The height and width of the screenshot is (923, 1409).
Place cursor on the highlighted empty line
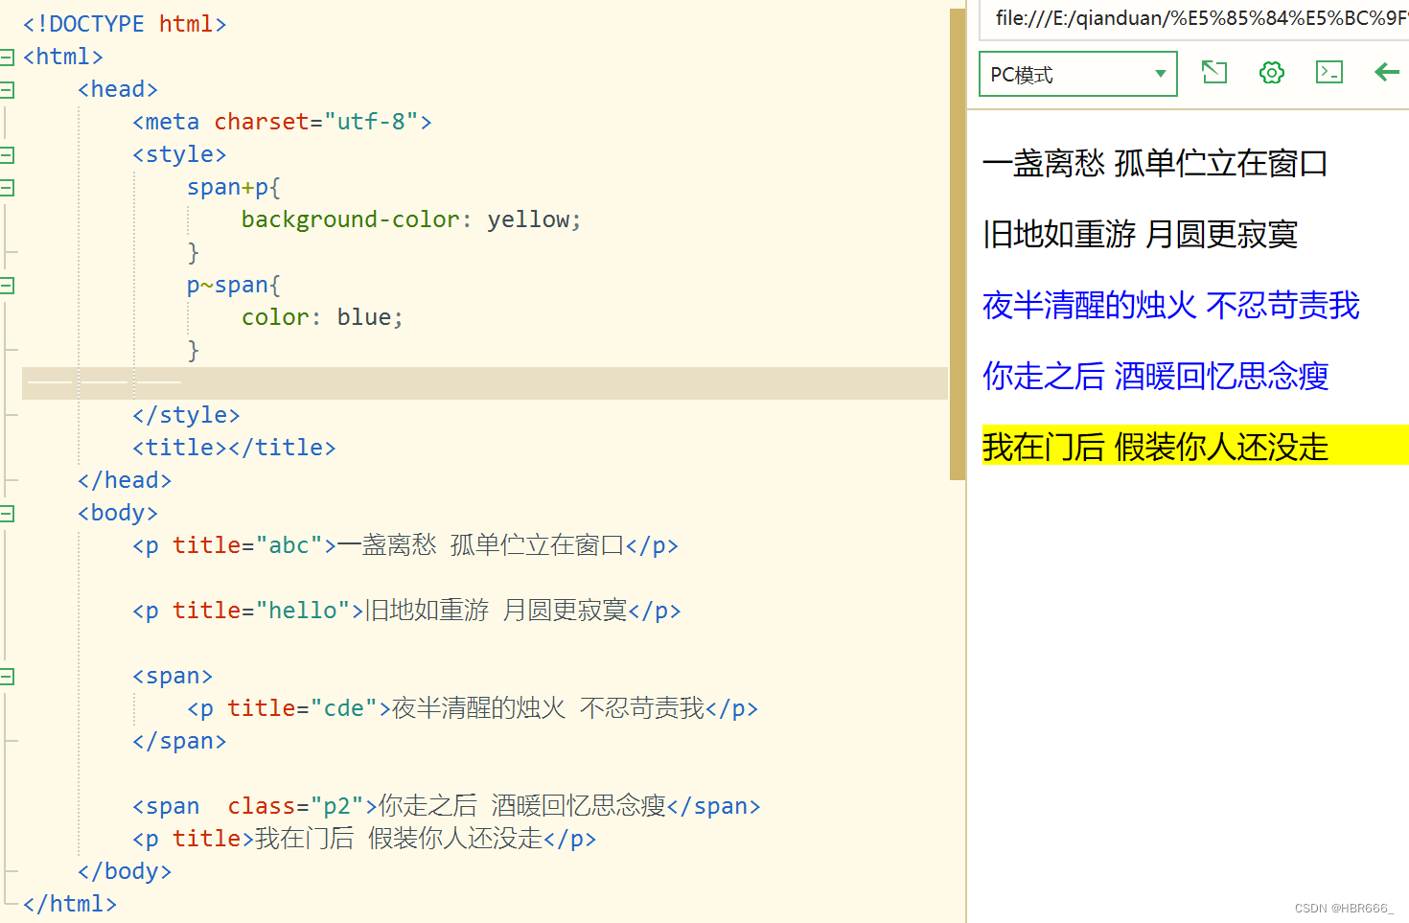coord(485,383)
